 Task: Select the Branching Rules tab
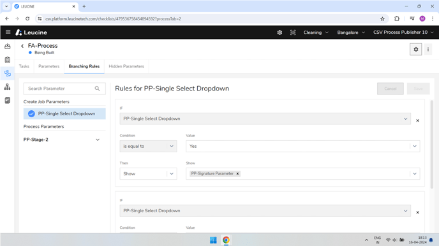[x=84, y=66]
